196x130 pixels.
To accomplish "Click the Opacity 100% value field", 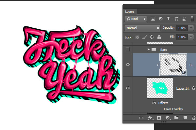I will pos(182,28).
